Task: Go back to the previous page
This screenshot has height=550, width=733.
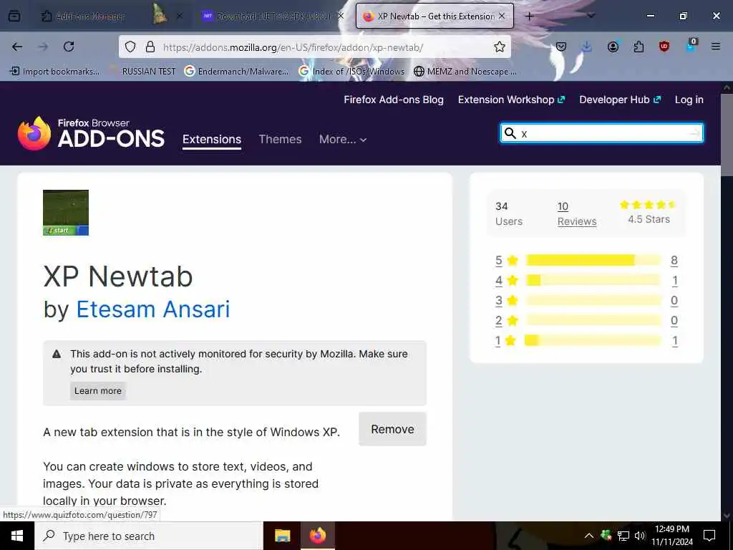Action: pyautogui.click(x=17, y=47)
